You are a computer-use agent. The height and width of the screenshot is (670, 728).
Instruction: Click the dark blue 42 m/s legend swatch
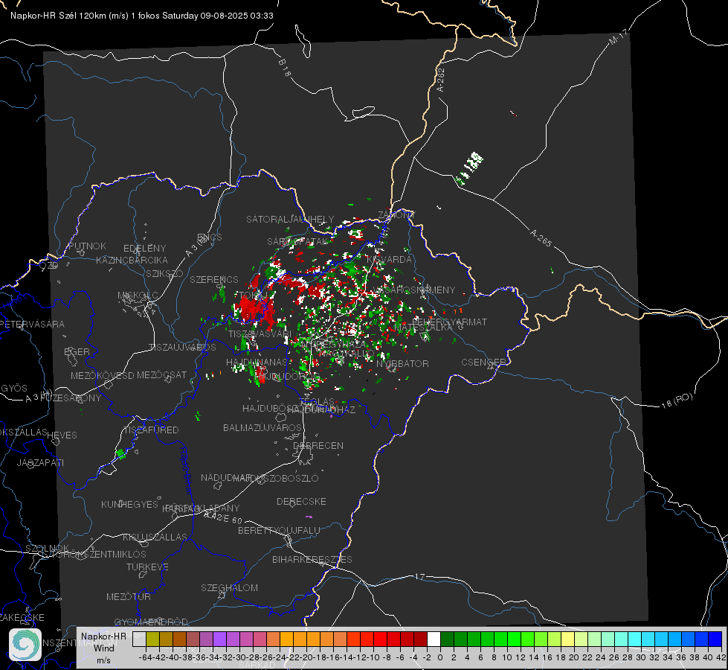click(x=715, y=639)
